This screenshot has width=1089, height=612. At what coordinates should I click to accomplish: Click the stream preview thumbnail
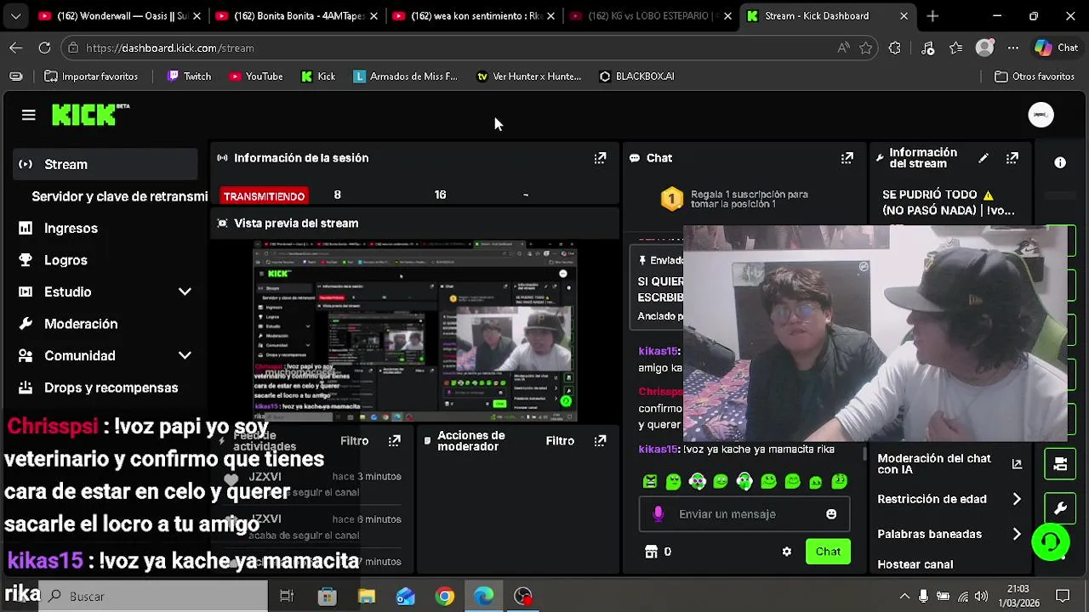(415, 331)
